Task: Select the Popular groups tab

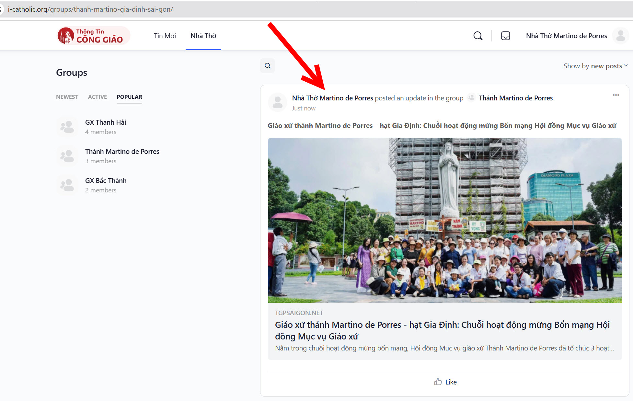Action: click(x=129, y=97)
